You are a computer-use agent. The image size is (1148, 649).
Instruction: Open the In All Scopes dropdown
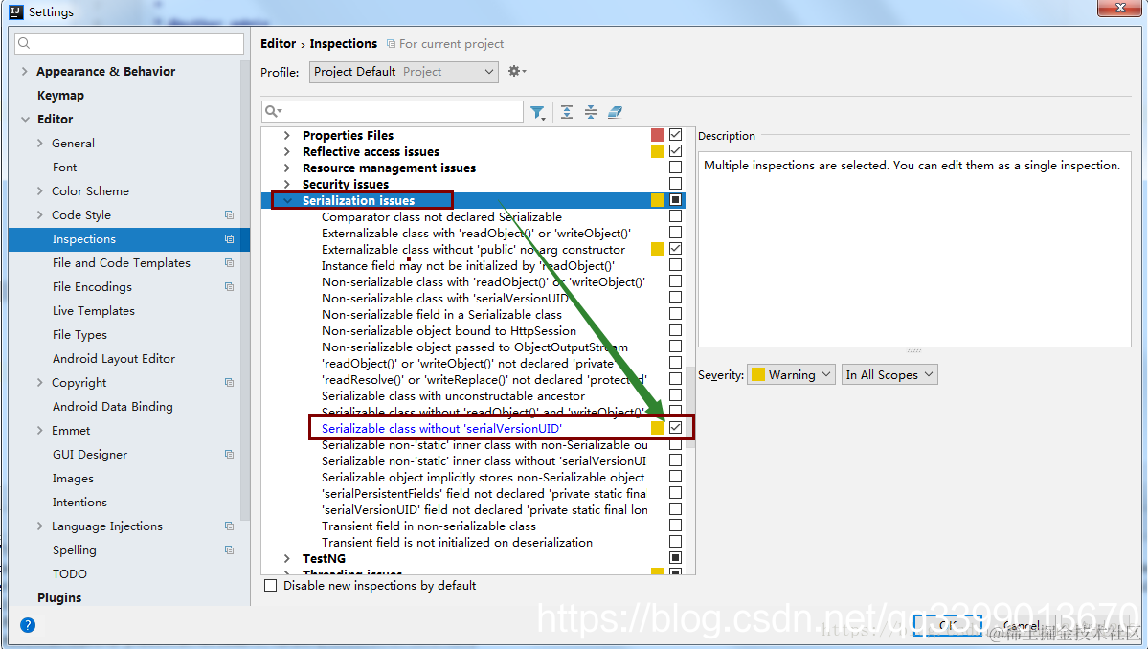(x=889, y=374)
